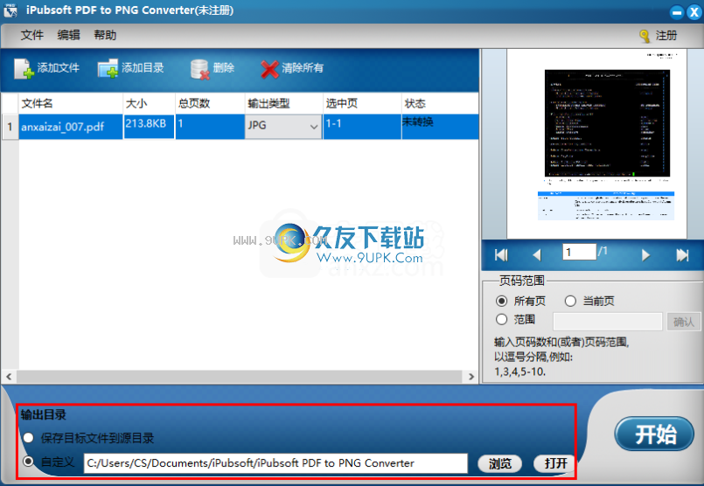Open the 帮助 menu
Viewport: 704px width, 486px height.
(105, 35)
